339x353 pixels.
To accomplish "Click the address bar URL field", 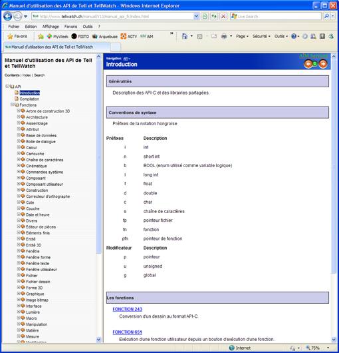I will pyautogui.click(x=112, y=17).
